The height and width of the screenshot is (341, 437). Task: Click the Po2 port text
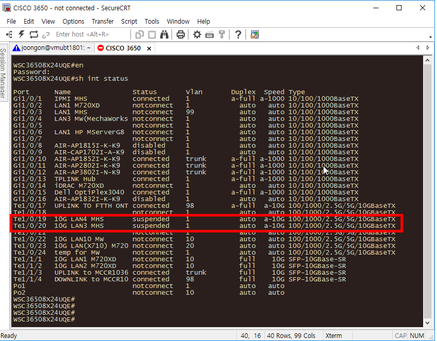[x=19, y=293]
